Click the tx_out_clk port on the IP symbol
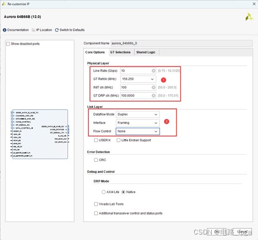This screenshot has width=258, height=240. point(62,136)
